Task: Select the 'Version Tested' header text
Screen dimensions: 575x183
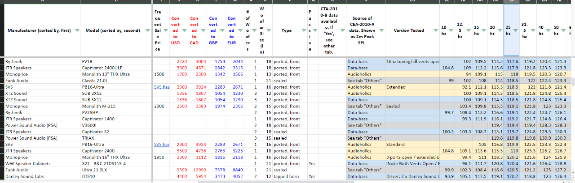Action: coord(409,30)
